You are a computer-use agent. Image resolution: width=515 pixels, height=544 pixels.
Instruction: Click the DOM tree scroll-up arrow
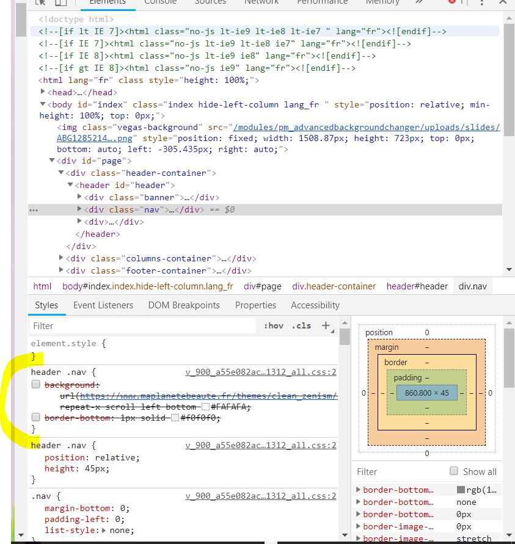[509, 18]
